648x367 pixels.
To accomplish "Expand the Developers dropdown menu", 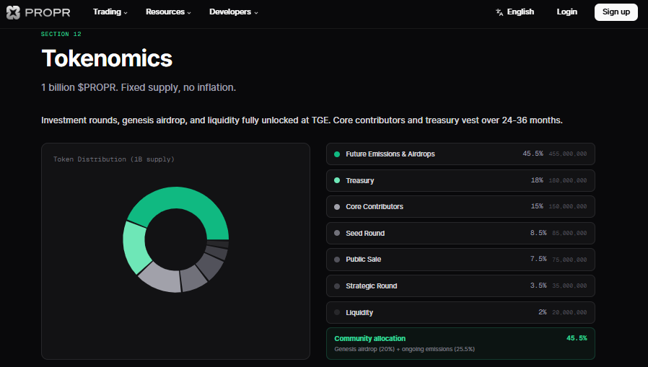I will 234,12.
